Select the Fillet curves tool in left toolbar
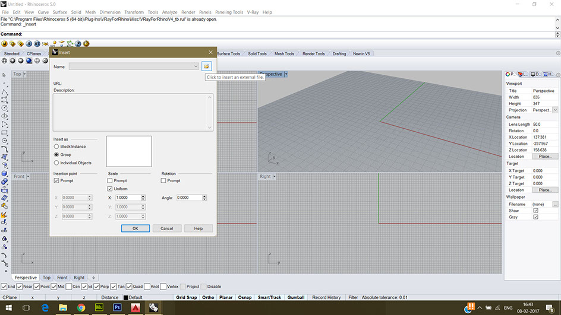Screen dimensions: 561x315 point(4,149)
